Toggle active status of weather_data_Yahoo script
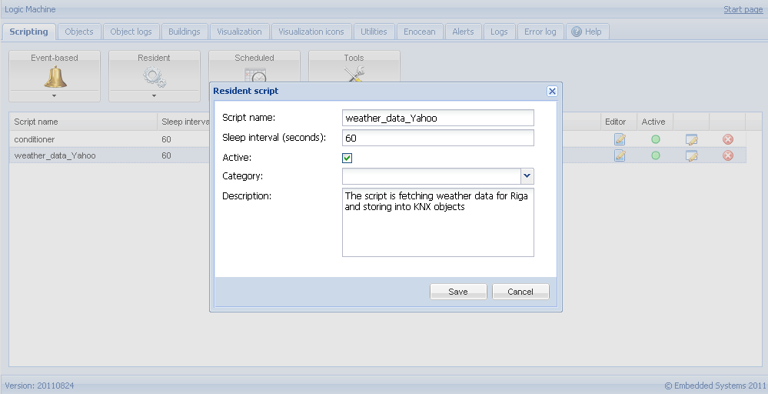 point(655,155)
